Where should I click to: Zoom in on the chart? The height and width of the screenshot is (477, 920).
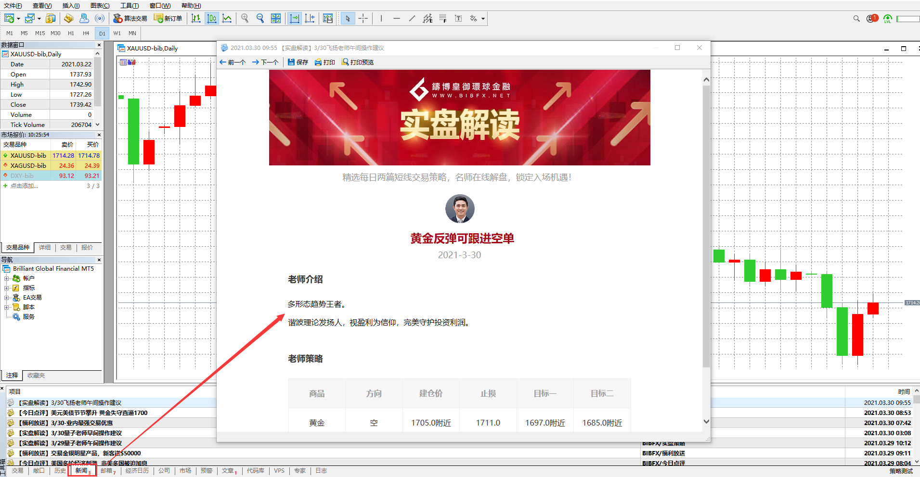pos(245,18)
